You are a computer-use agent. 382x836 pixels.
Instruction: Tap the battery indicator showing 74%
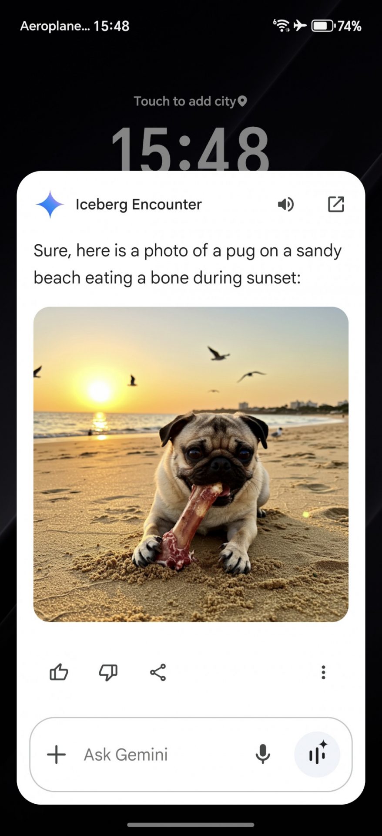point(336,26)
